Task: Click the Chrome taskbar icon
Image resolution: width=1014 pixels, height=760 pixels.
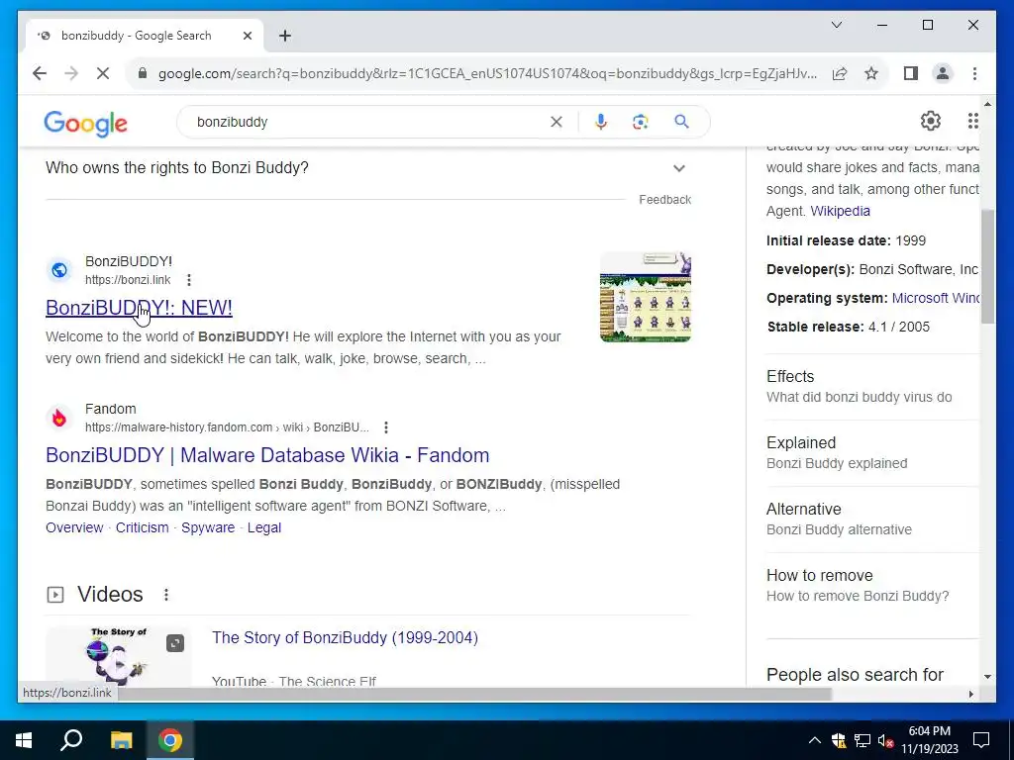Action: coord(170,740)
